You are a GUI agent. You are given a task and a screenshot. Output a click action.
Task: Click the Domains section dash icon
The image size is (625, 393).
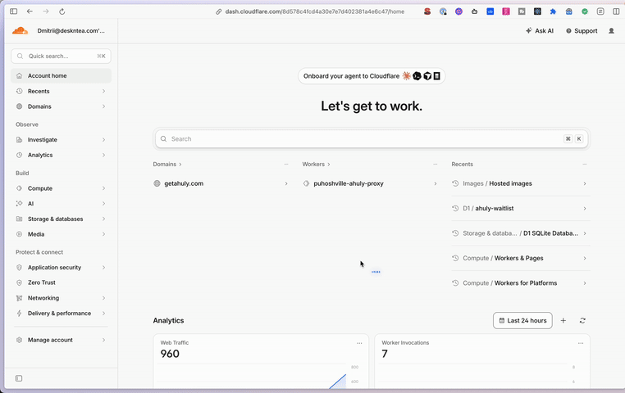point(285,165)
